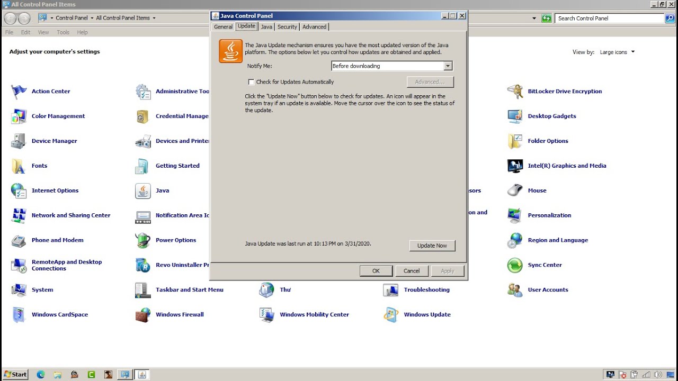Open RemoteApp and Desktop Connections icon
The width and height of the screenshot is (678, 381).
(19, 266)
